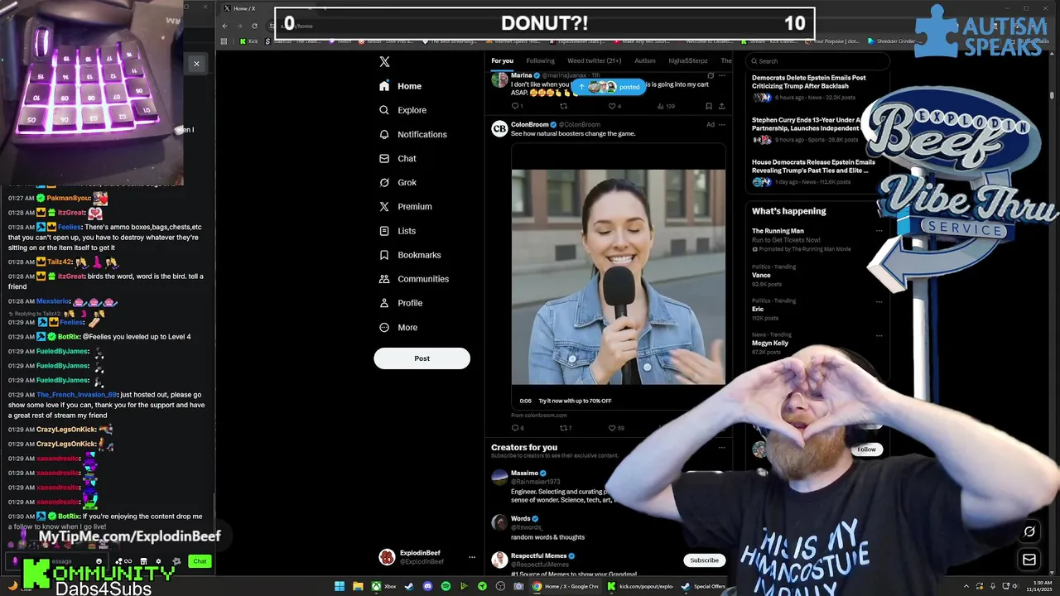Open the More menu in sidebar
The width and height of the screenshot is (1060, 596).
[398, 327]
